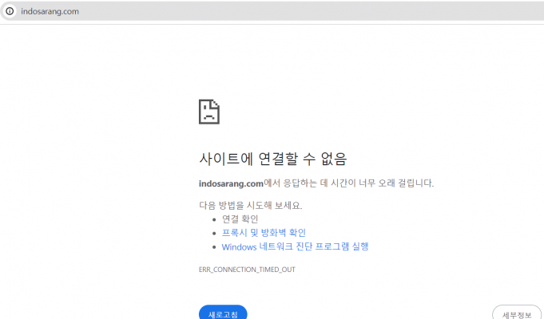Run the Windows 네트워크 진단 프로그램 실행 link
The width and height of the screenshot is (544, 319).
click(295, 247)
